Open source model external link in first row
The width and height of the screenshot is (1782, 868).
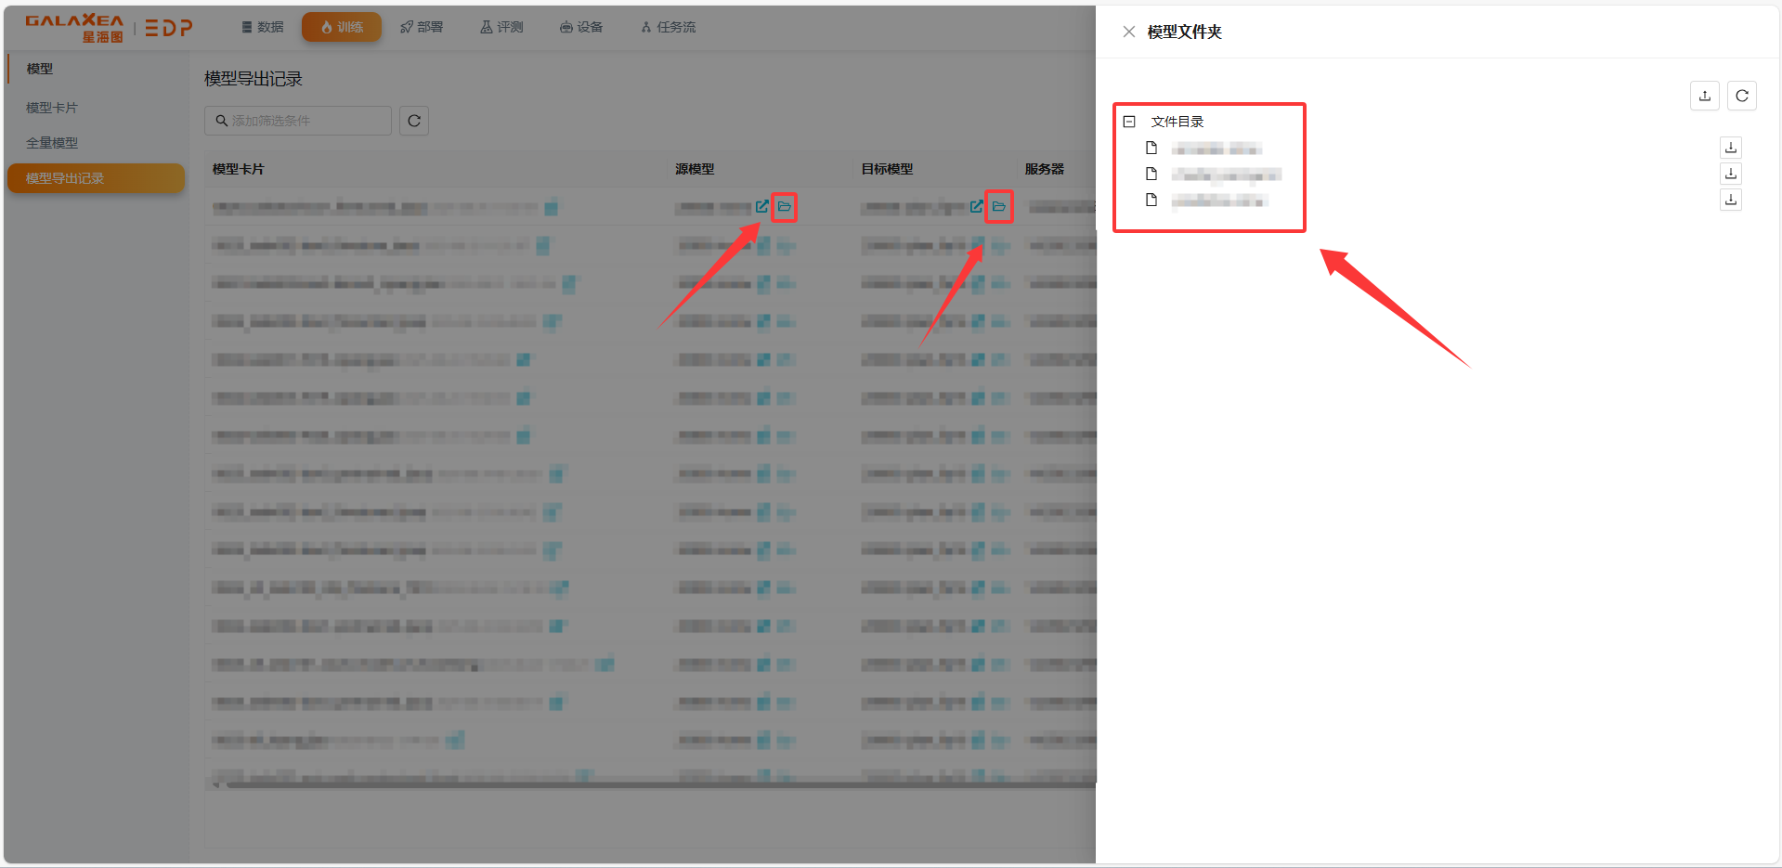[761, 206]
